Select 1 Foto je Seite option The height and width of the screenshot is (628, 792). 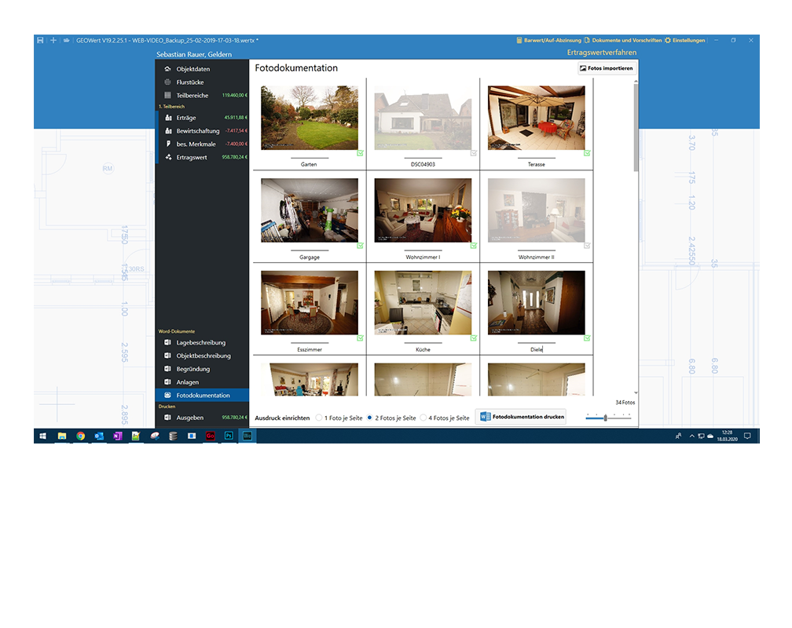point(319,418)
